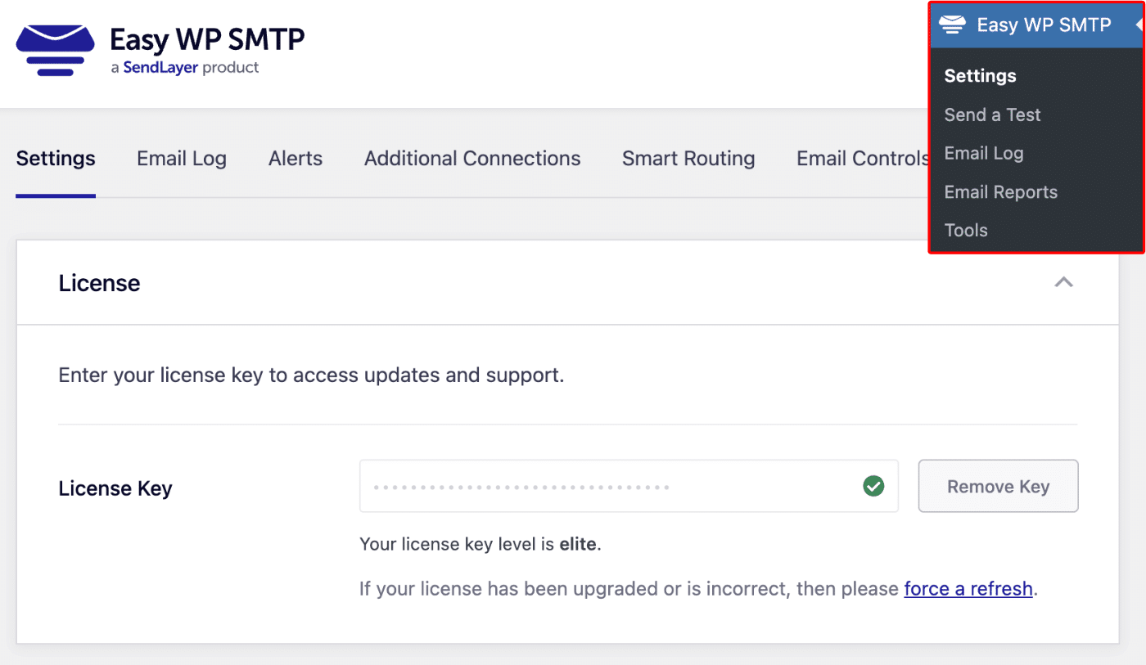The width and height of the screenshot is (1146, 665).
Task: Open the Alerts tab
Action: pyautogui.click(x=295, y=158)
